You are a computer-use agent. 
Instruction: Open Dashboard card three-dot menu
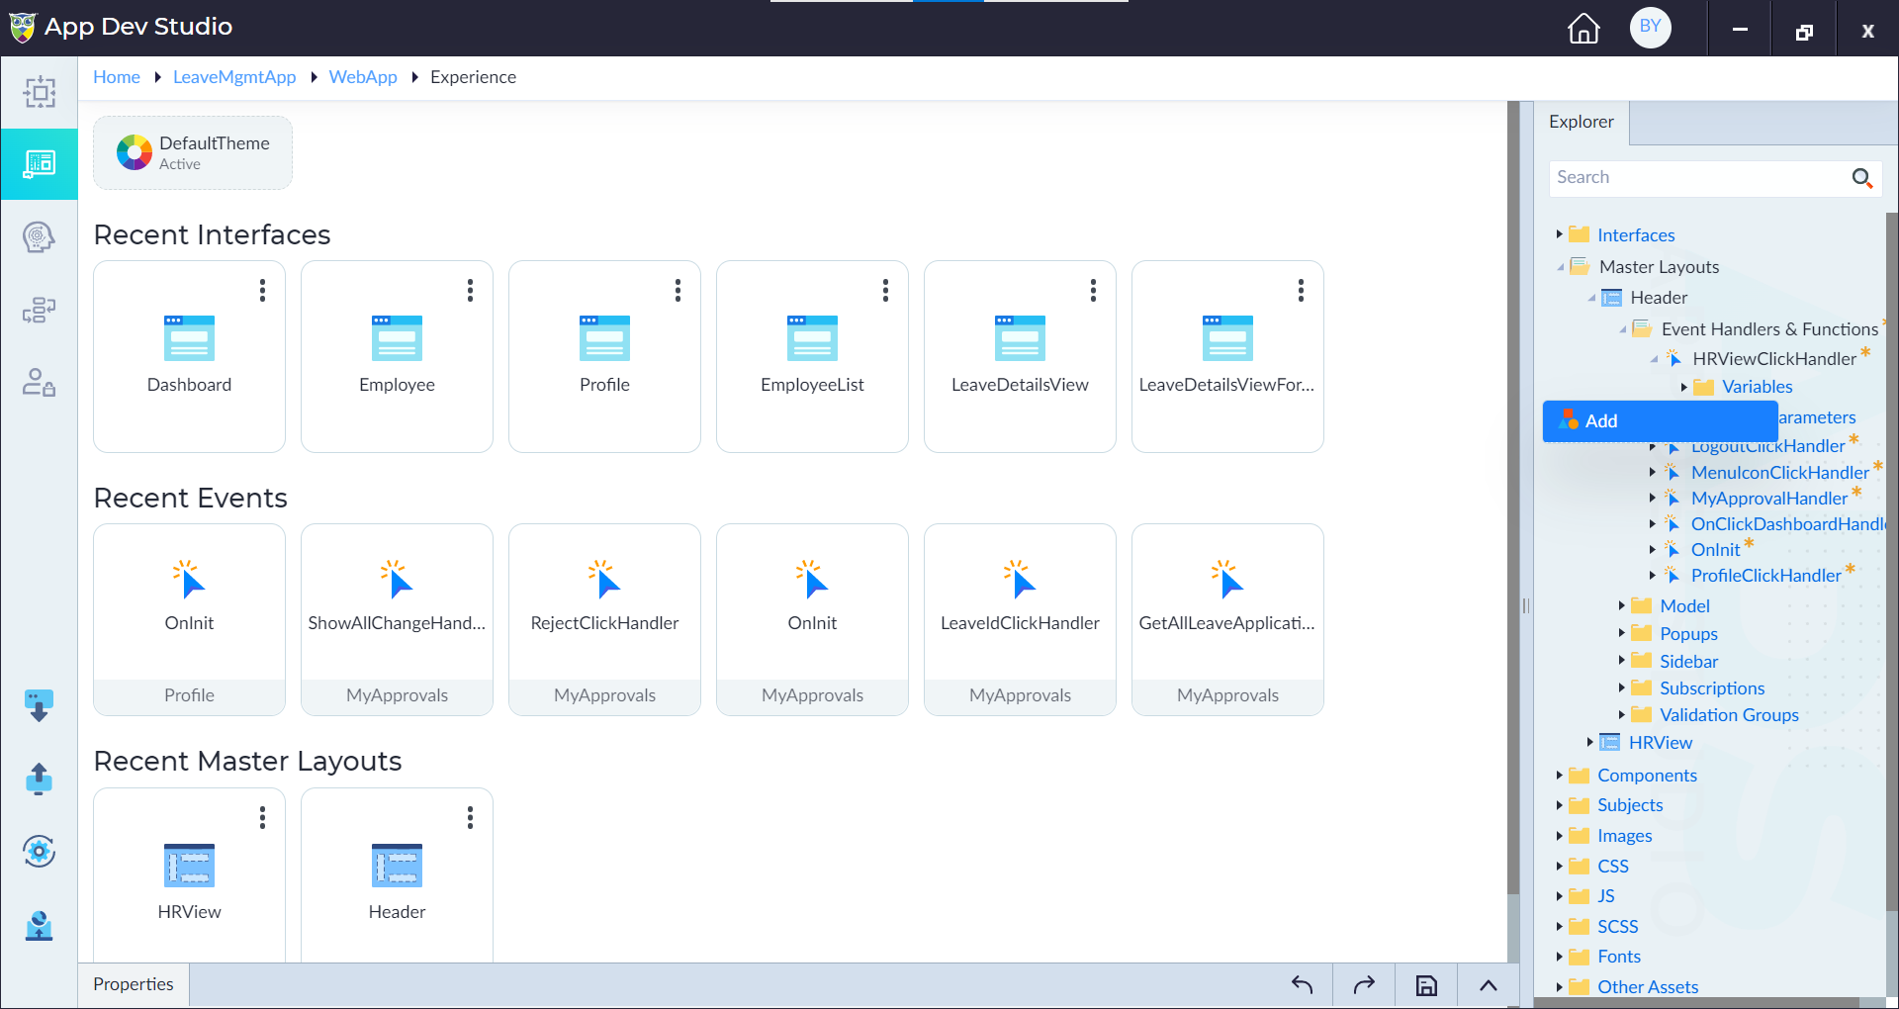(262, 290)
